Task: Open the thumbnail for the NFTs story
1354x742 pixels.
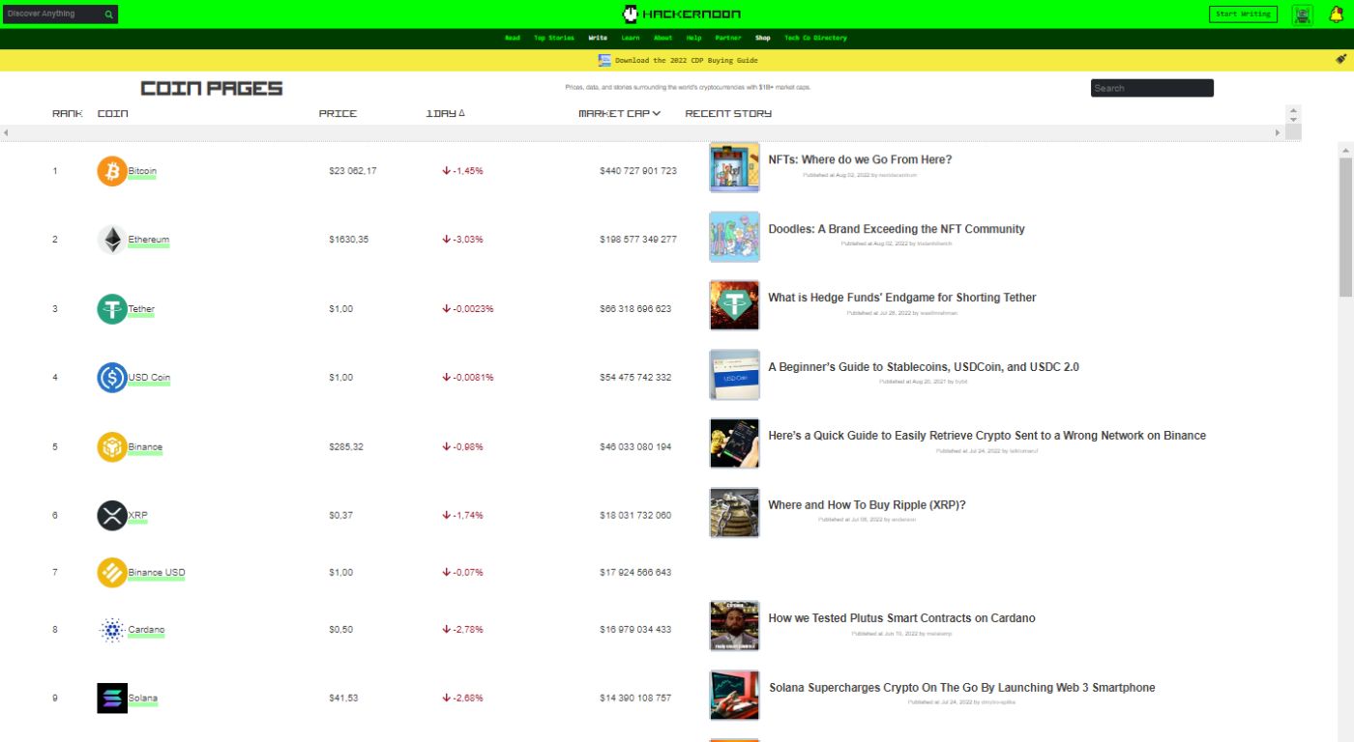Action: (734, 168)
